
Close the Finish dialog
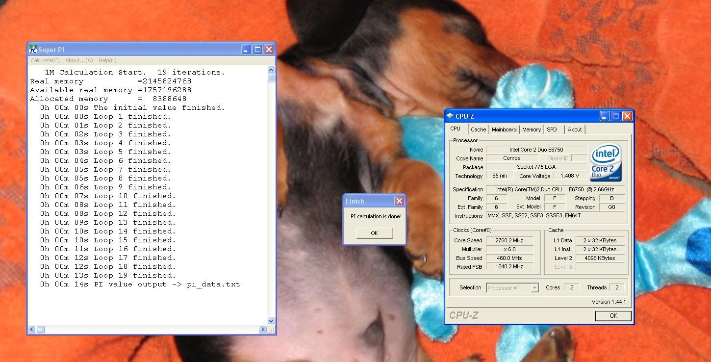pyautogui.click(x=400, y=201)
